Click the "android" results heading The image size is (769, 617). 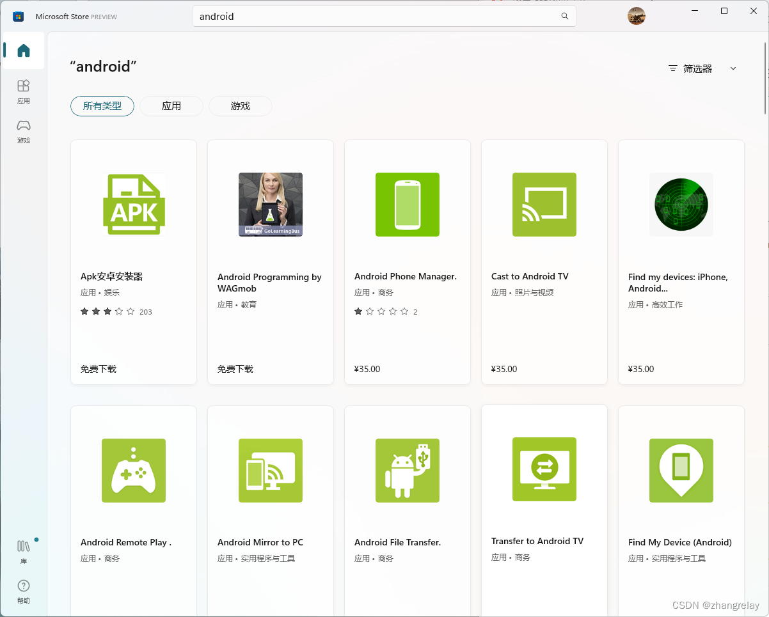pos(103,66)
